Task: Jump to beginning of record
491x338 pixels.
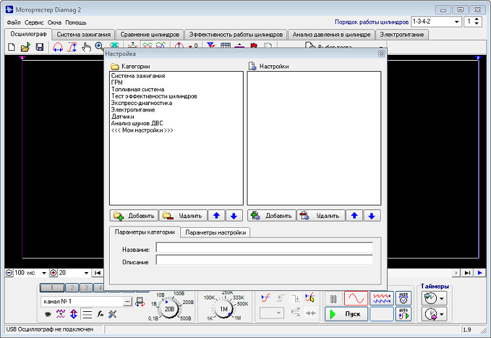Action: [97, 273]
